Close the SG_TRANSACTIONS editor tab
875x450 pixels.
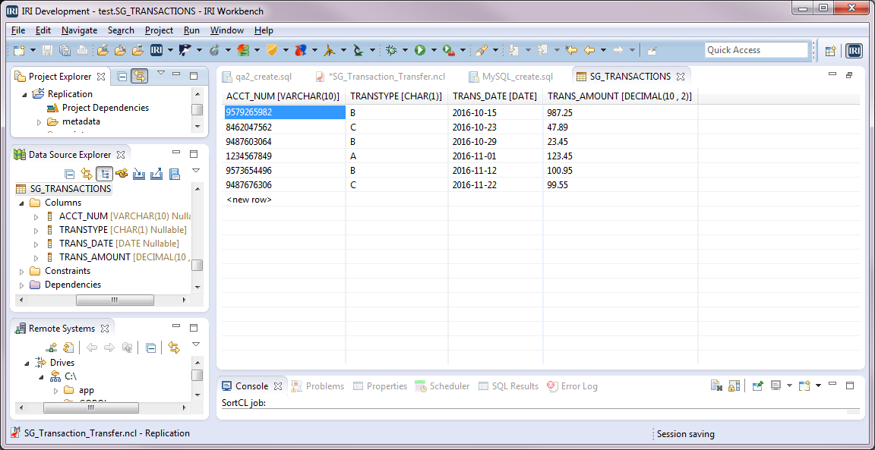pos(681,77)
